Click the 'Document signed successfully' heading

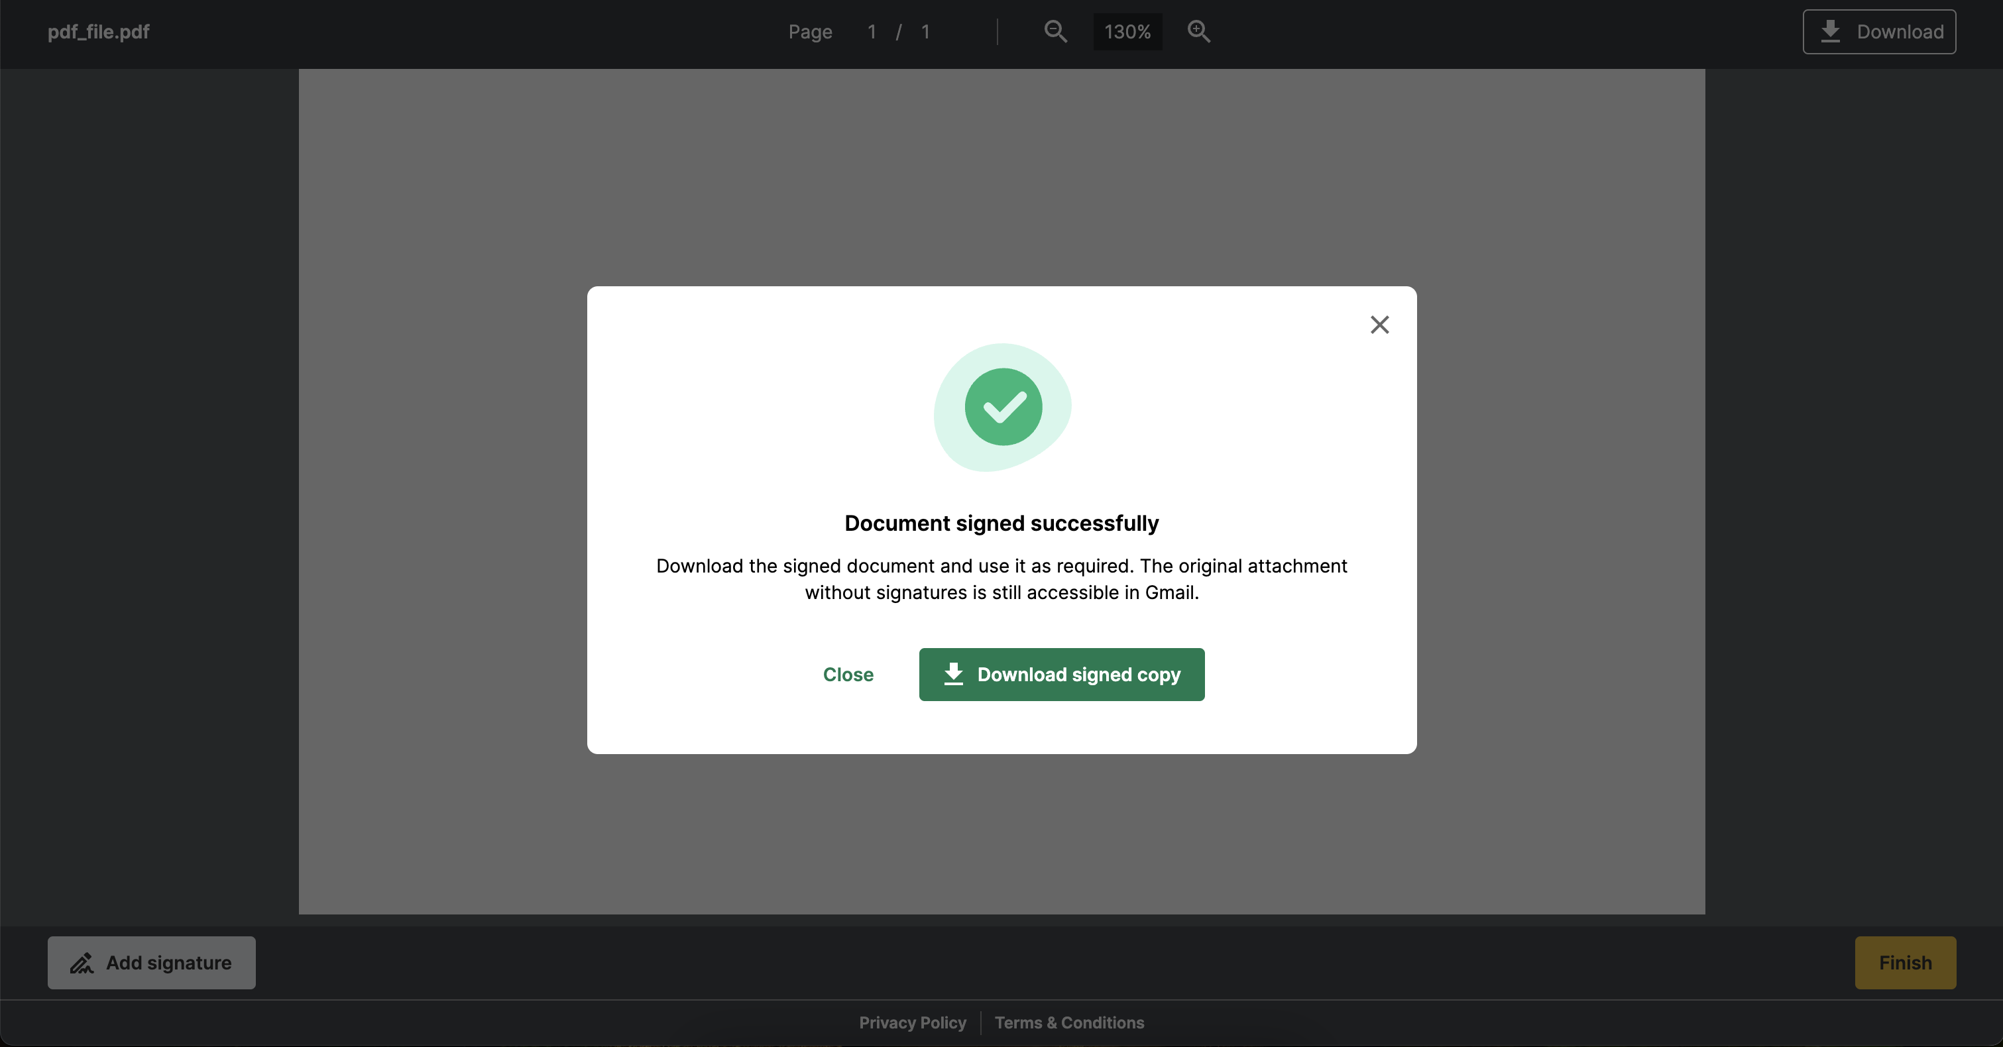(x=1001, y=523)
